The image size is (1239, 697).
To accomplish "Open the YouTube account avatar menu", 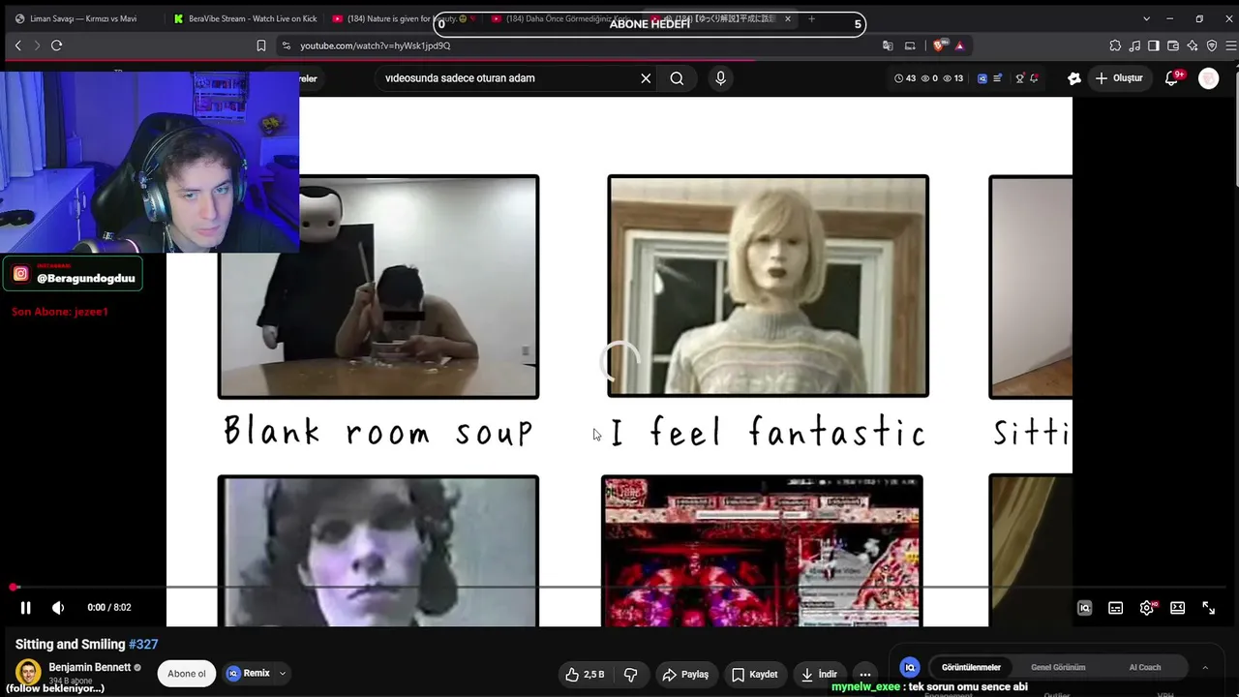I will [x=1209, y=78].
